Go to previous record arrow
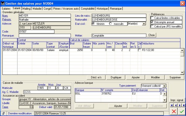 [176, 105]
